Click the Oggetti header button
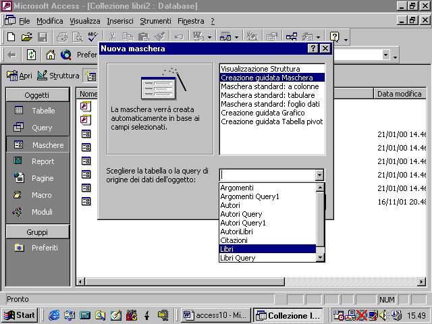This screenshot has height=324, width=432. [x=38, y=95]
